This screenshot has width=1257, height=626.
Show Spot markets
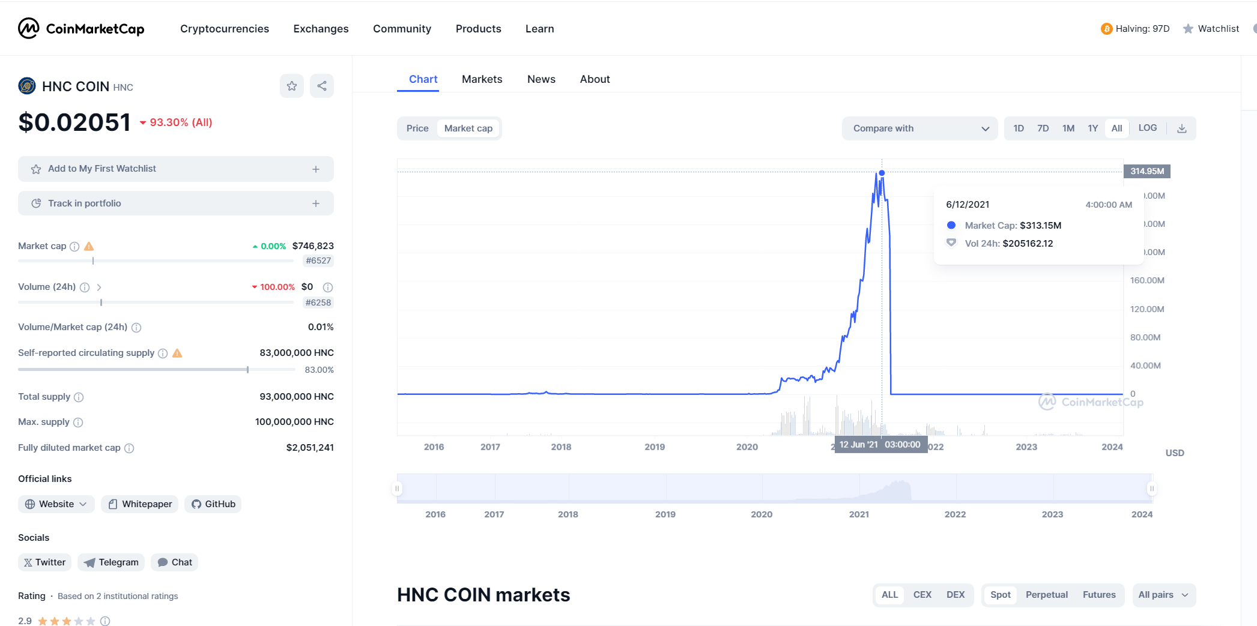[1001, 595]
